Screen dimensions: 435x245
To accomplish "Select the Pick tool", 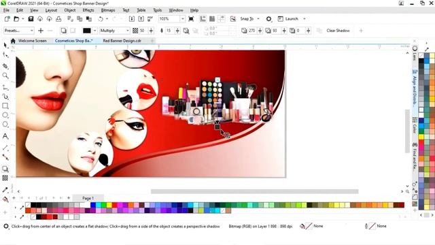I will [5, 46].
